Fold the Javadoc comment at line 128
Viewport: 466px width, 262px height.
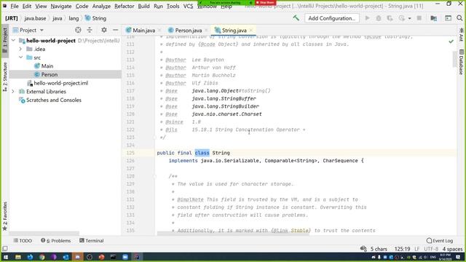154,176
